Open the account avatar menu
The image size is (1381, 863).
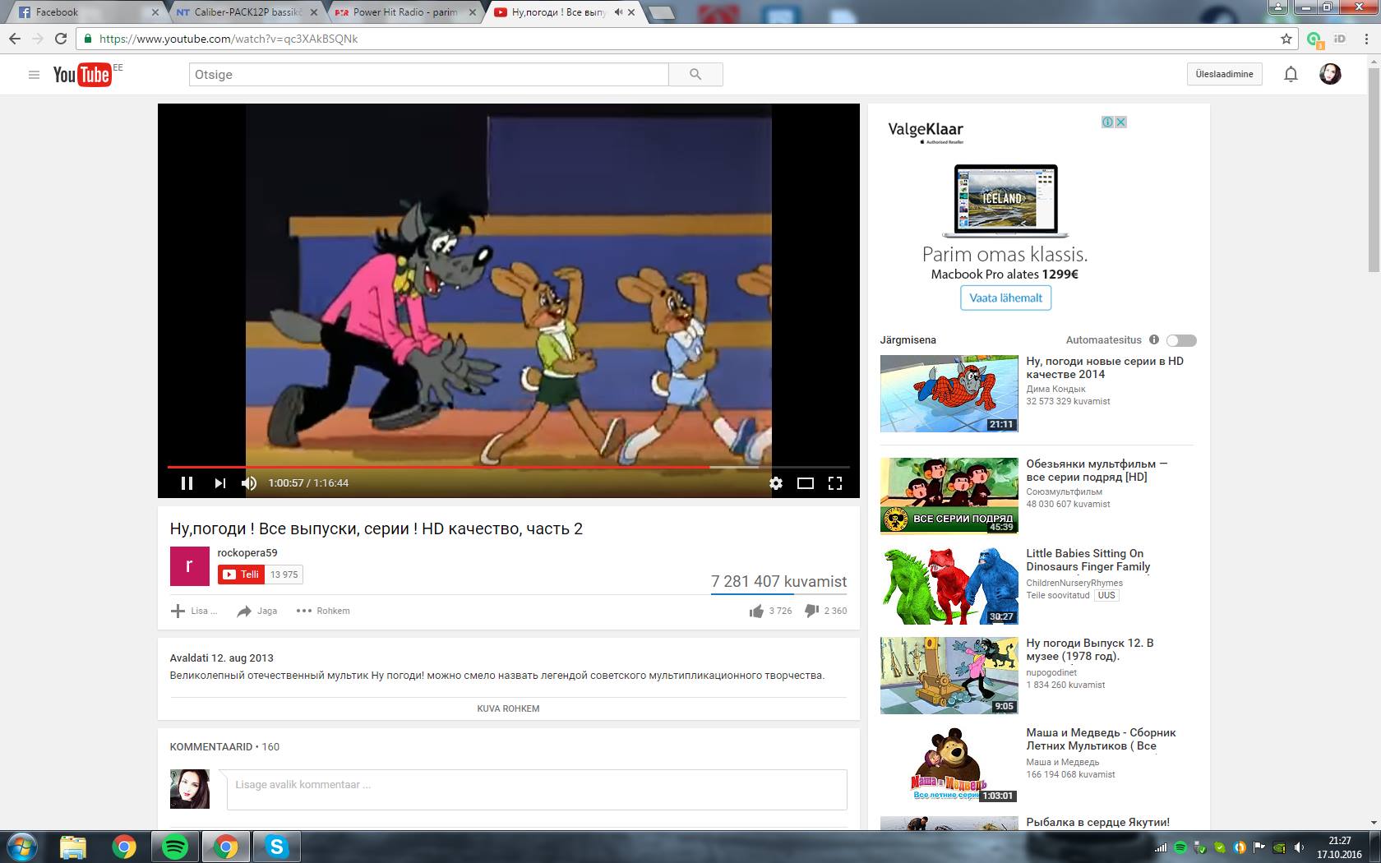click(x=1330, y=74)
